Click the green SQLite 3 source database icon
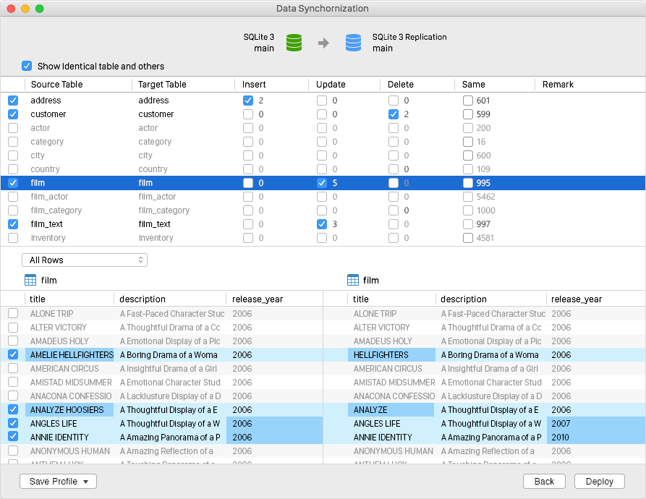 [294, 43]
